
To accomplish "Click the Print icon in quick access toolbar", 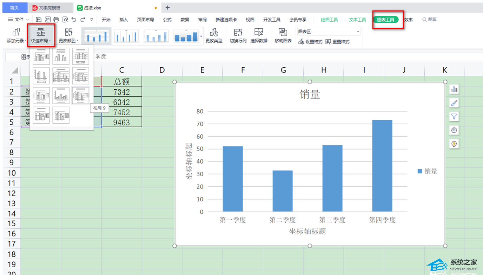I will pos(56,20).
